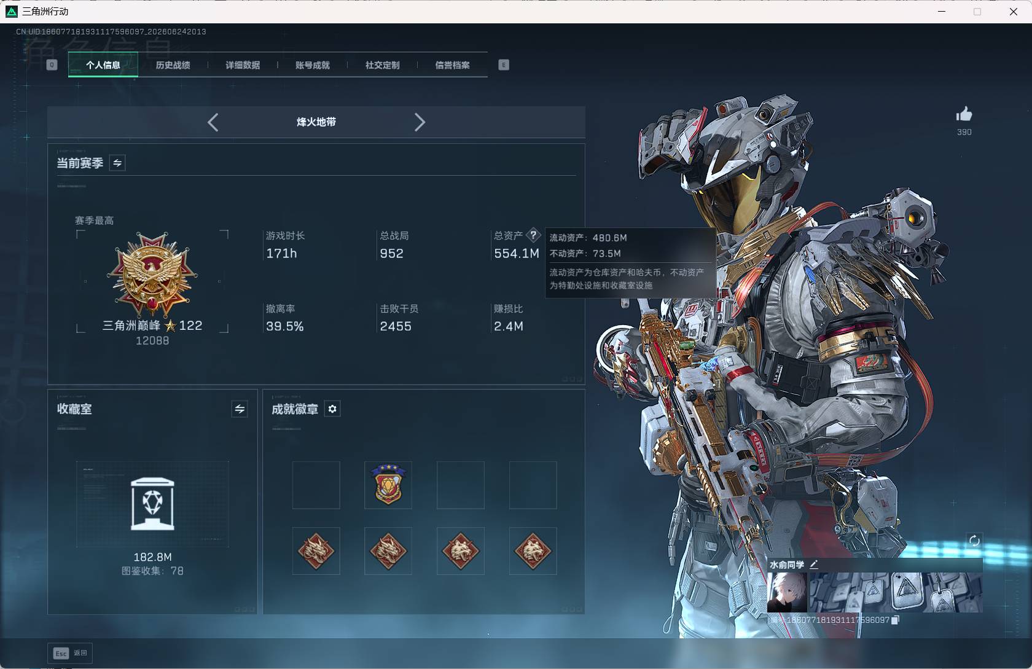
Task: Open the 账号成就 tab
Action: 313,65
